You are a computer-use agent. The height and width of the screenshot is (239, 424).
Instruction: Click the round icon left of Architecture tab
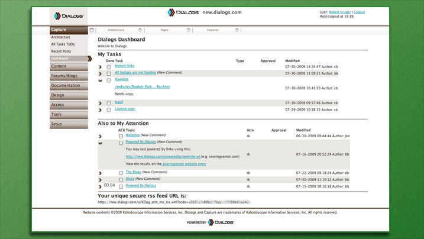[92, 30]
